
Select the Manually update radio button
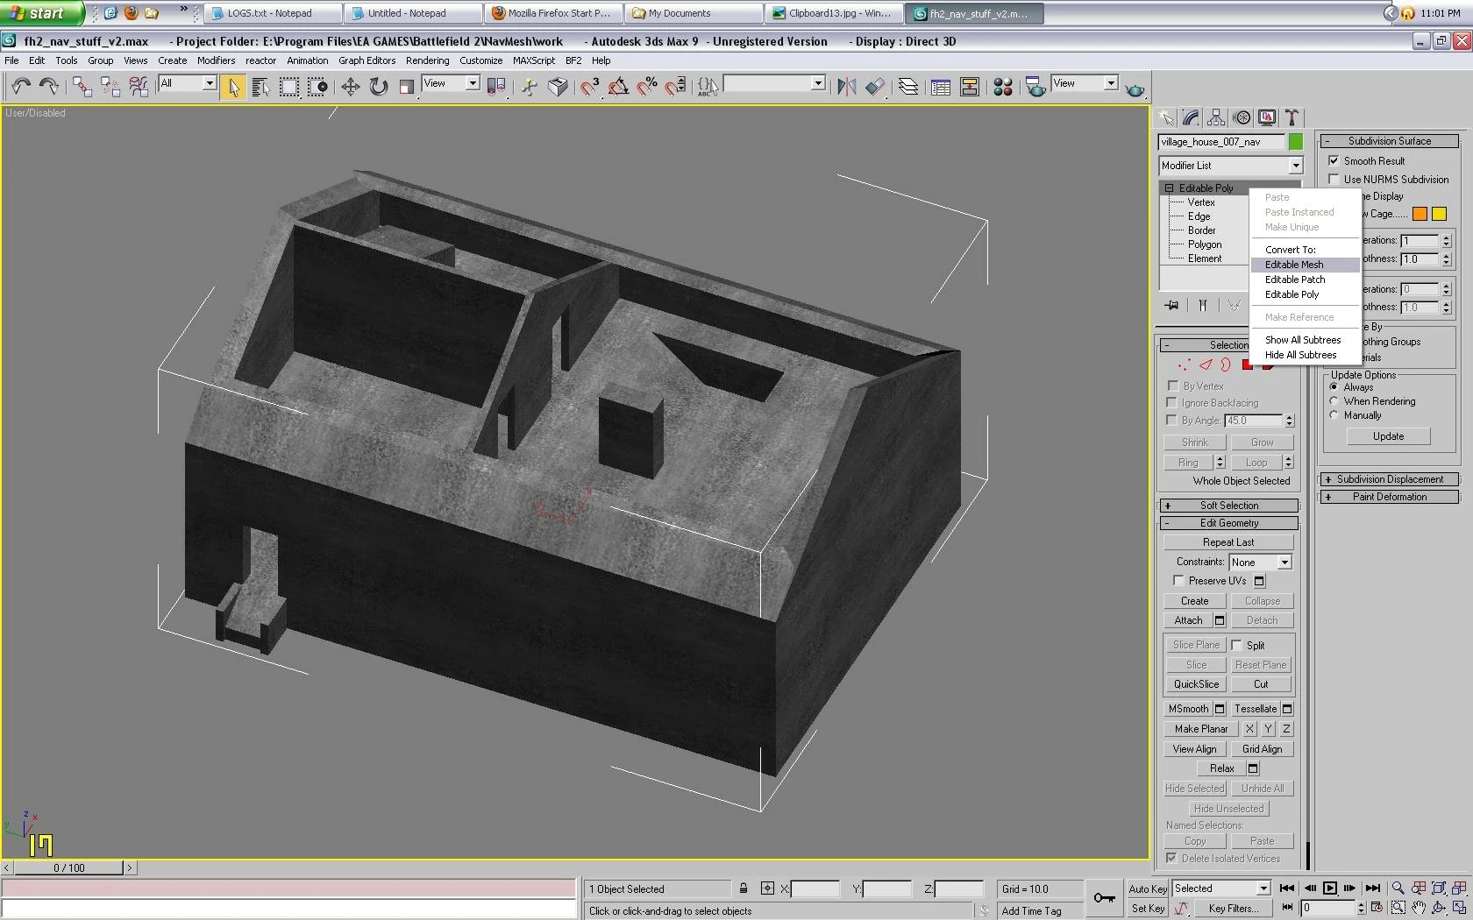coord(1334,415)
